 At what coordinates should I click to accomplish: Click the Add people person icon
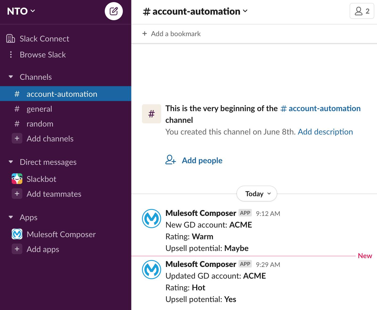pyautogui.click(x=170, y=160)
